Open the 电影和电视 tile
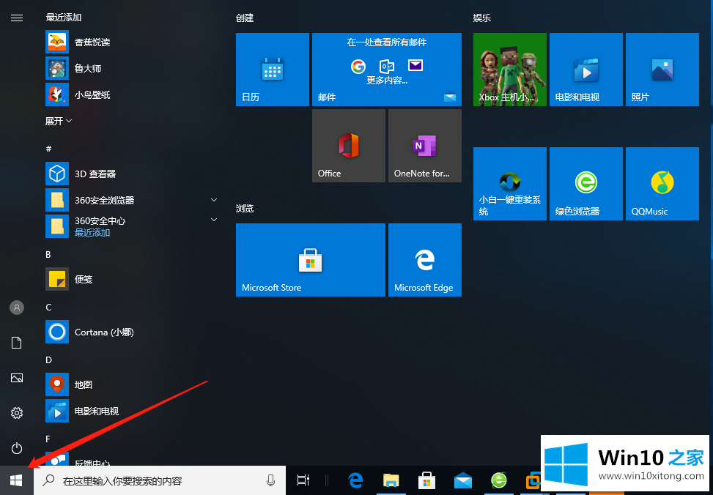Viewport: 713px width, 495px height. [x=586, y=70]
